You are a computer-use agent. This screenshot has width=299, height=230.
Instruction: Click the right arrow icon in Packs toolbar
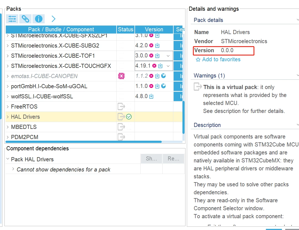[53, 19]
